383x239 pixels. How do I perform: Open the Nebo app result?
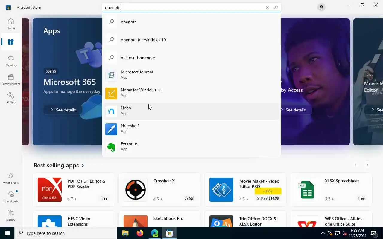point(191,111)
